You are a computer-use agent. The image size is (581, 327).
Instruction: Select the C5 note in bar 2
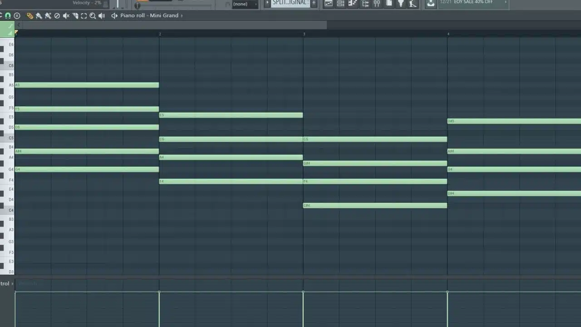coord(231,139)
